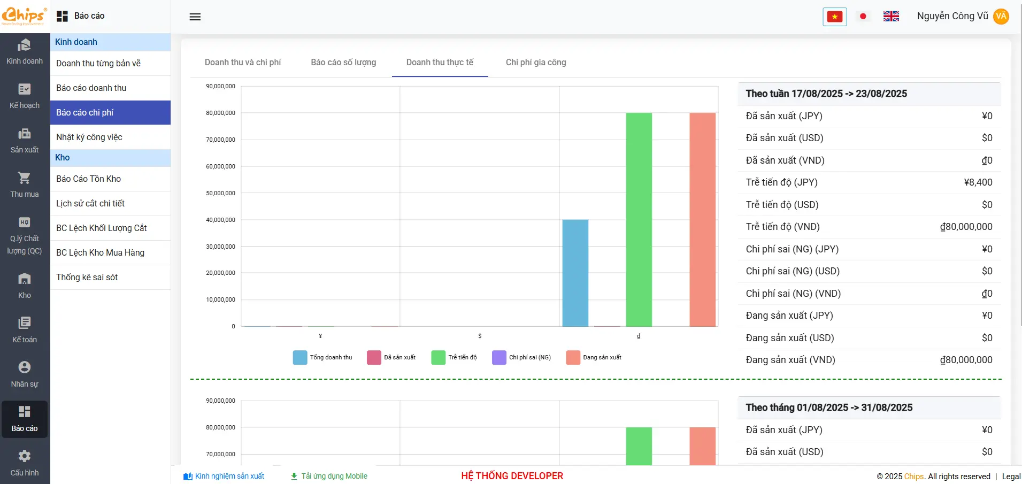Open the Báo cáo số lượng tab
1022x484 pixels.
point(343,63)
